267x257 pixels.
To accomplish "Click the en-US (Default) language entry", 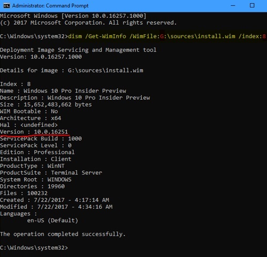I will tap(52, 221).
